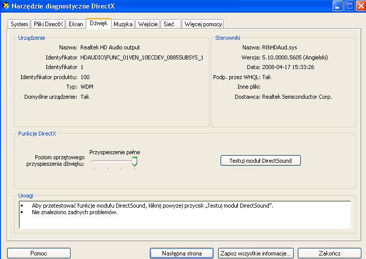Click the Urządzenie group heading

[x=32, y=38]
